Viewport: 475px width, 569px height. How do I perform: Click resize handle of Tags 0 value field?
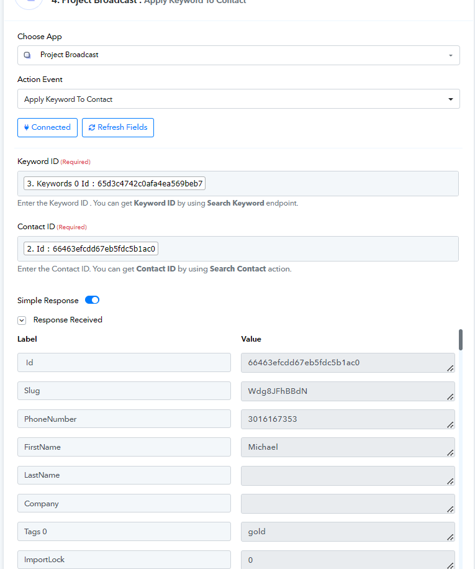[450, 537]
